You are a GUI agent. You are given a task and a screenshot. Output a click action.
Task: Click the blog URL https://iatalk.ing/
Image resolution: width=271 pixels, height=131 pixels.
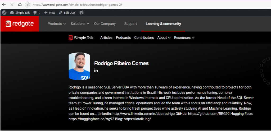(137, 119)
